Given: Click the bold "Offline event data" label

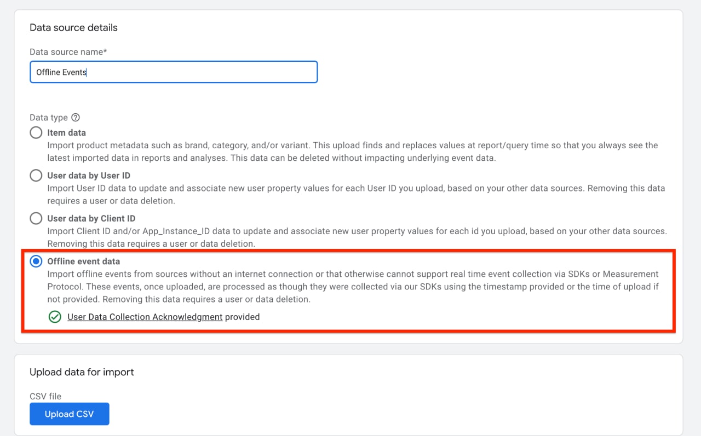Looking at the screenshot, I should coord(83,261).
